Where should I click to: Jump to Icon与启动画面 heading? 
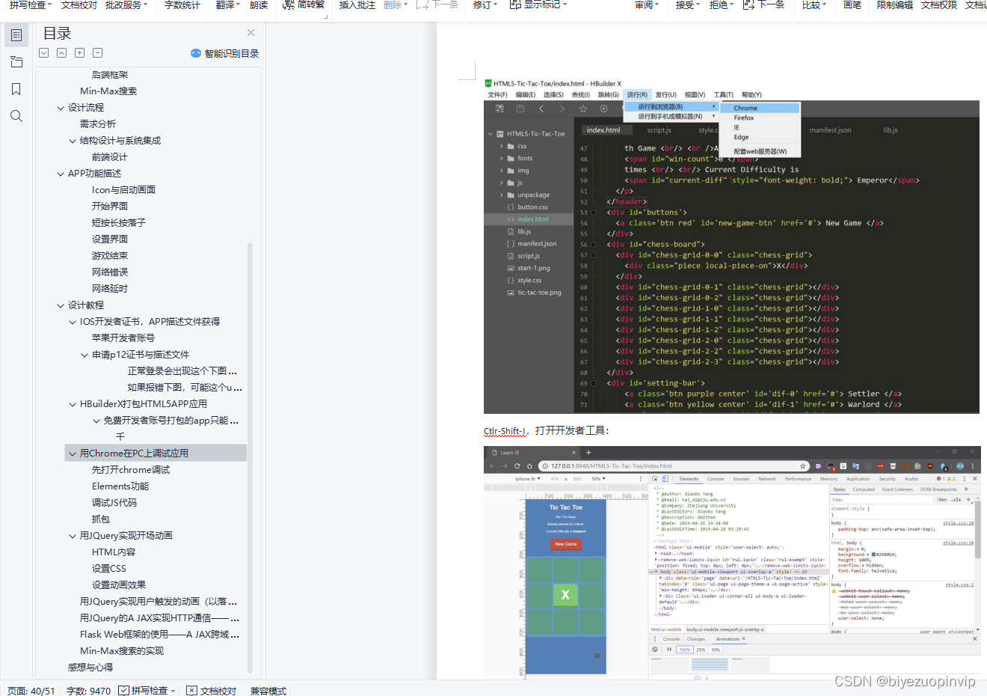[123, 190]
